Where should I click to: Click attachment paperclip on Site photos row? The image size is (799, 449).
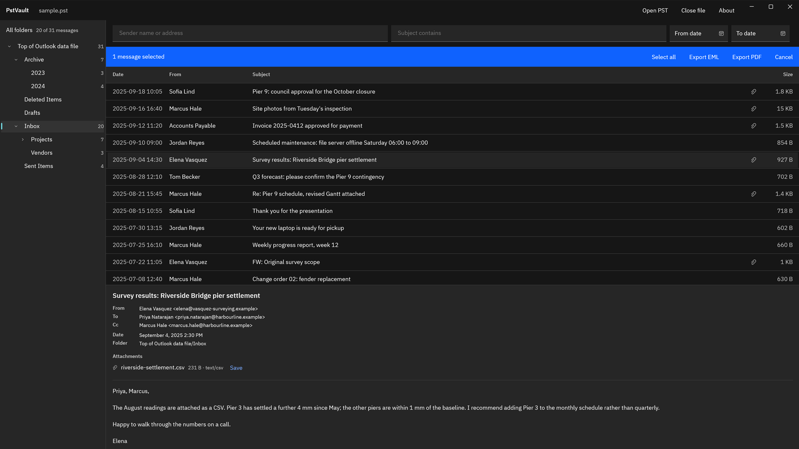(x=754, y=109)
